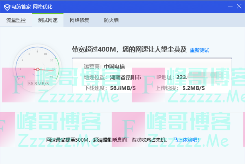Viewport: 245px width, 164px height.
Task: Select the 运营商 中国电信 value
Action: tap(114, 66)
